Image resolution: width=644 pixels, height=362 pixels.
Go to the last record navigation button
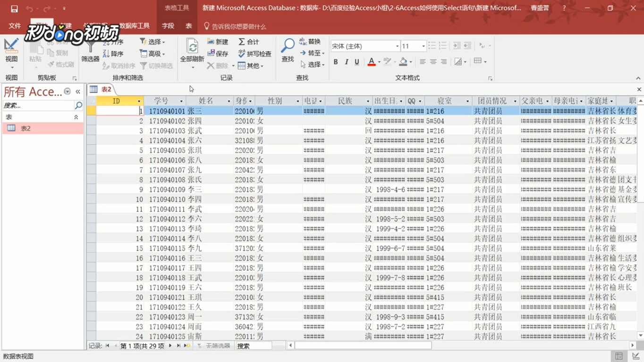(x=178, y=346)
